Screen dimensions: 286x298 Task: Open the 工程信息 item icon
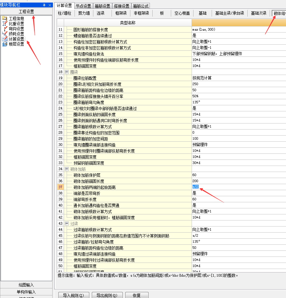pos(4,19)
